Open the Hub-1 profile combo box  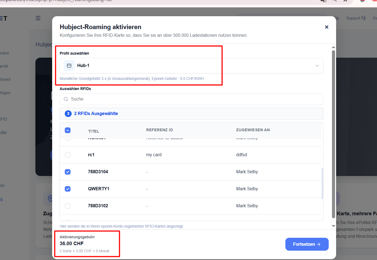coord(192,66)
